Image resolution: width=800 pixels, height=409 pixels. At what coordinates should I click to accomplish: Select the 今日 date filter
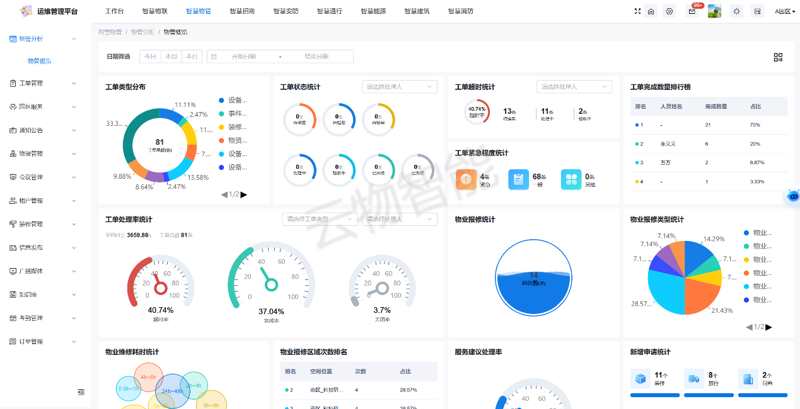coord(150,57)
